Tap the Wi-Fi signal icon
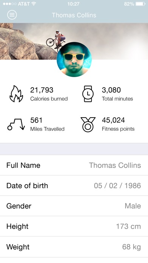The width and height of the screenshot is (148, 263). pos(34,4)
